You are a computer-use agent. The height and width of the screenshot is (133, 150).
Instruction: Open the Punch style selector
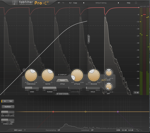coord(62,81)
